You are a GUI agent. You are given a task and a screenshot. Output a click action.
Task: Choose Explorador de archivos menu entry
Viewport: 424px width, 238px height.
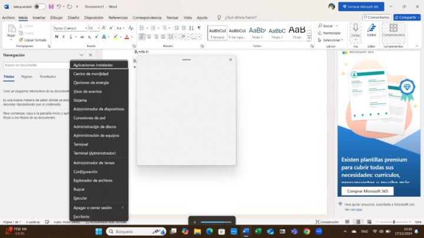pos(92,180)
